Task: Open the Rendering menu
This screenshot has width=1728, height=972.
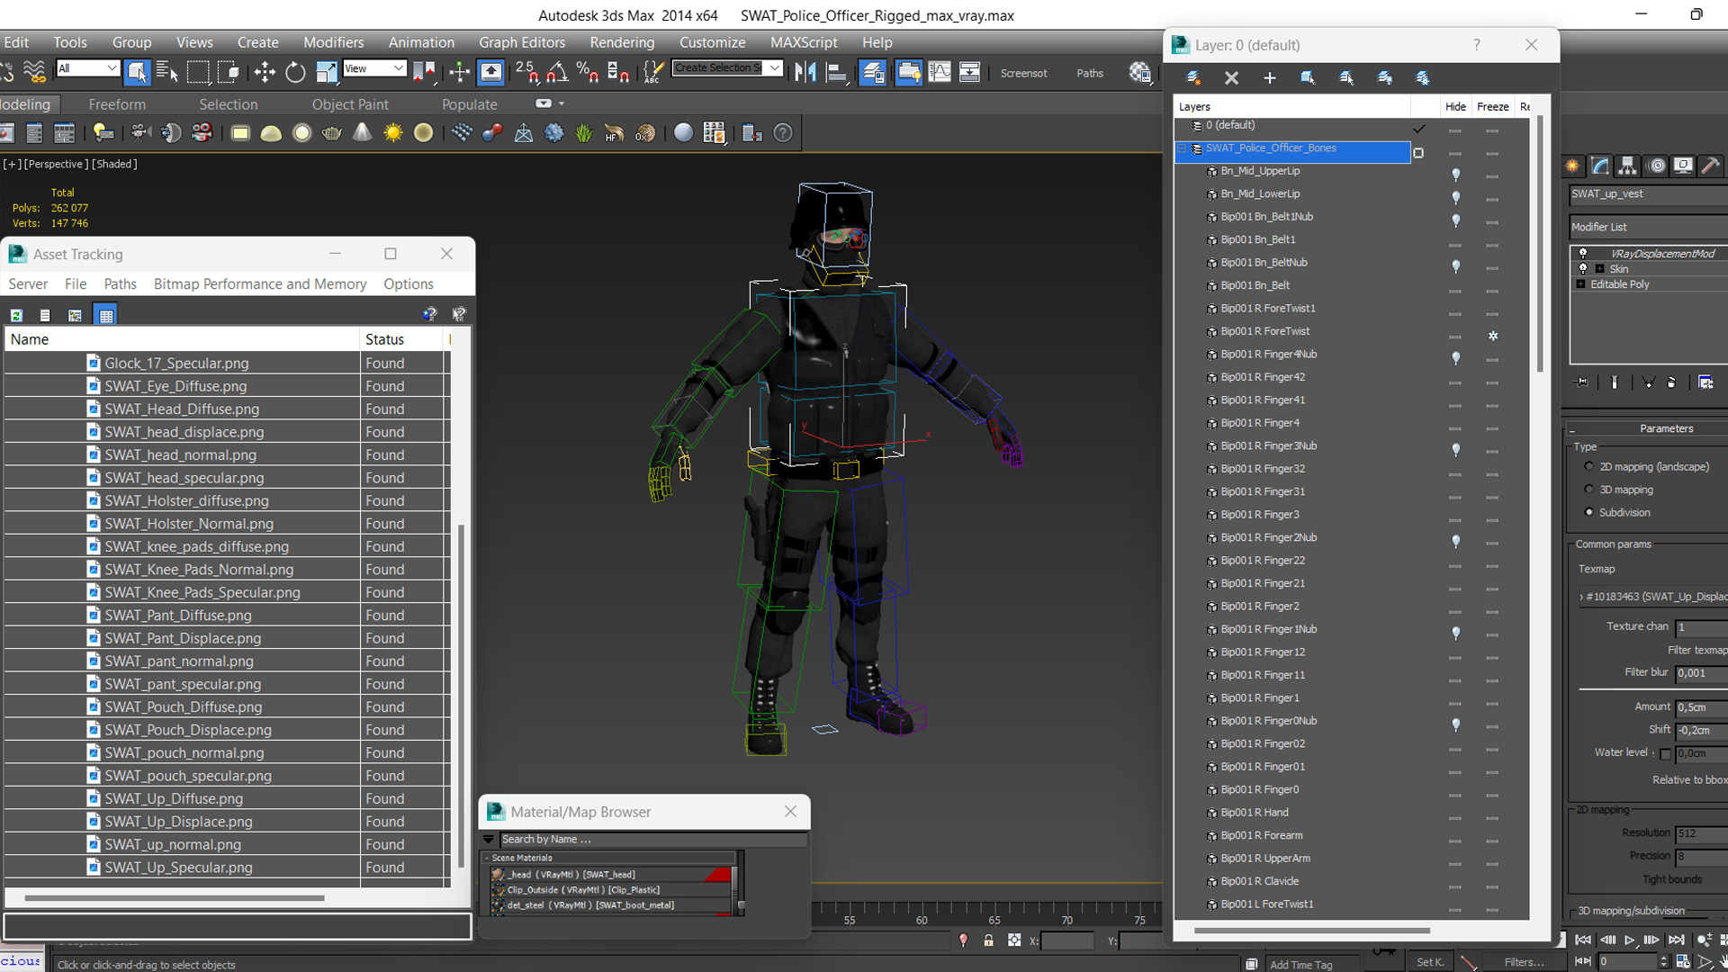Action: 622,42
